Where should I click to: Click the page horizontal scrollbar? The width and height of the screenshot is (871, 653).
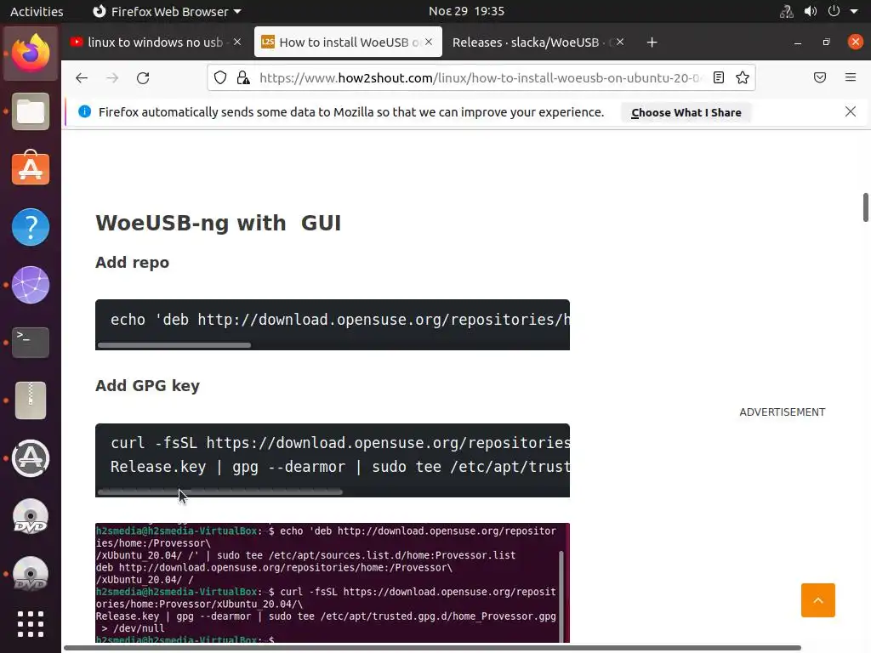pyautogui.click(x=432, y=648)
